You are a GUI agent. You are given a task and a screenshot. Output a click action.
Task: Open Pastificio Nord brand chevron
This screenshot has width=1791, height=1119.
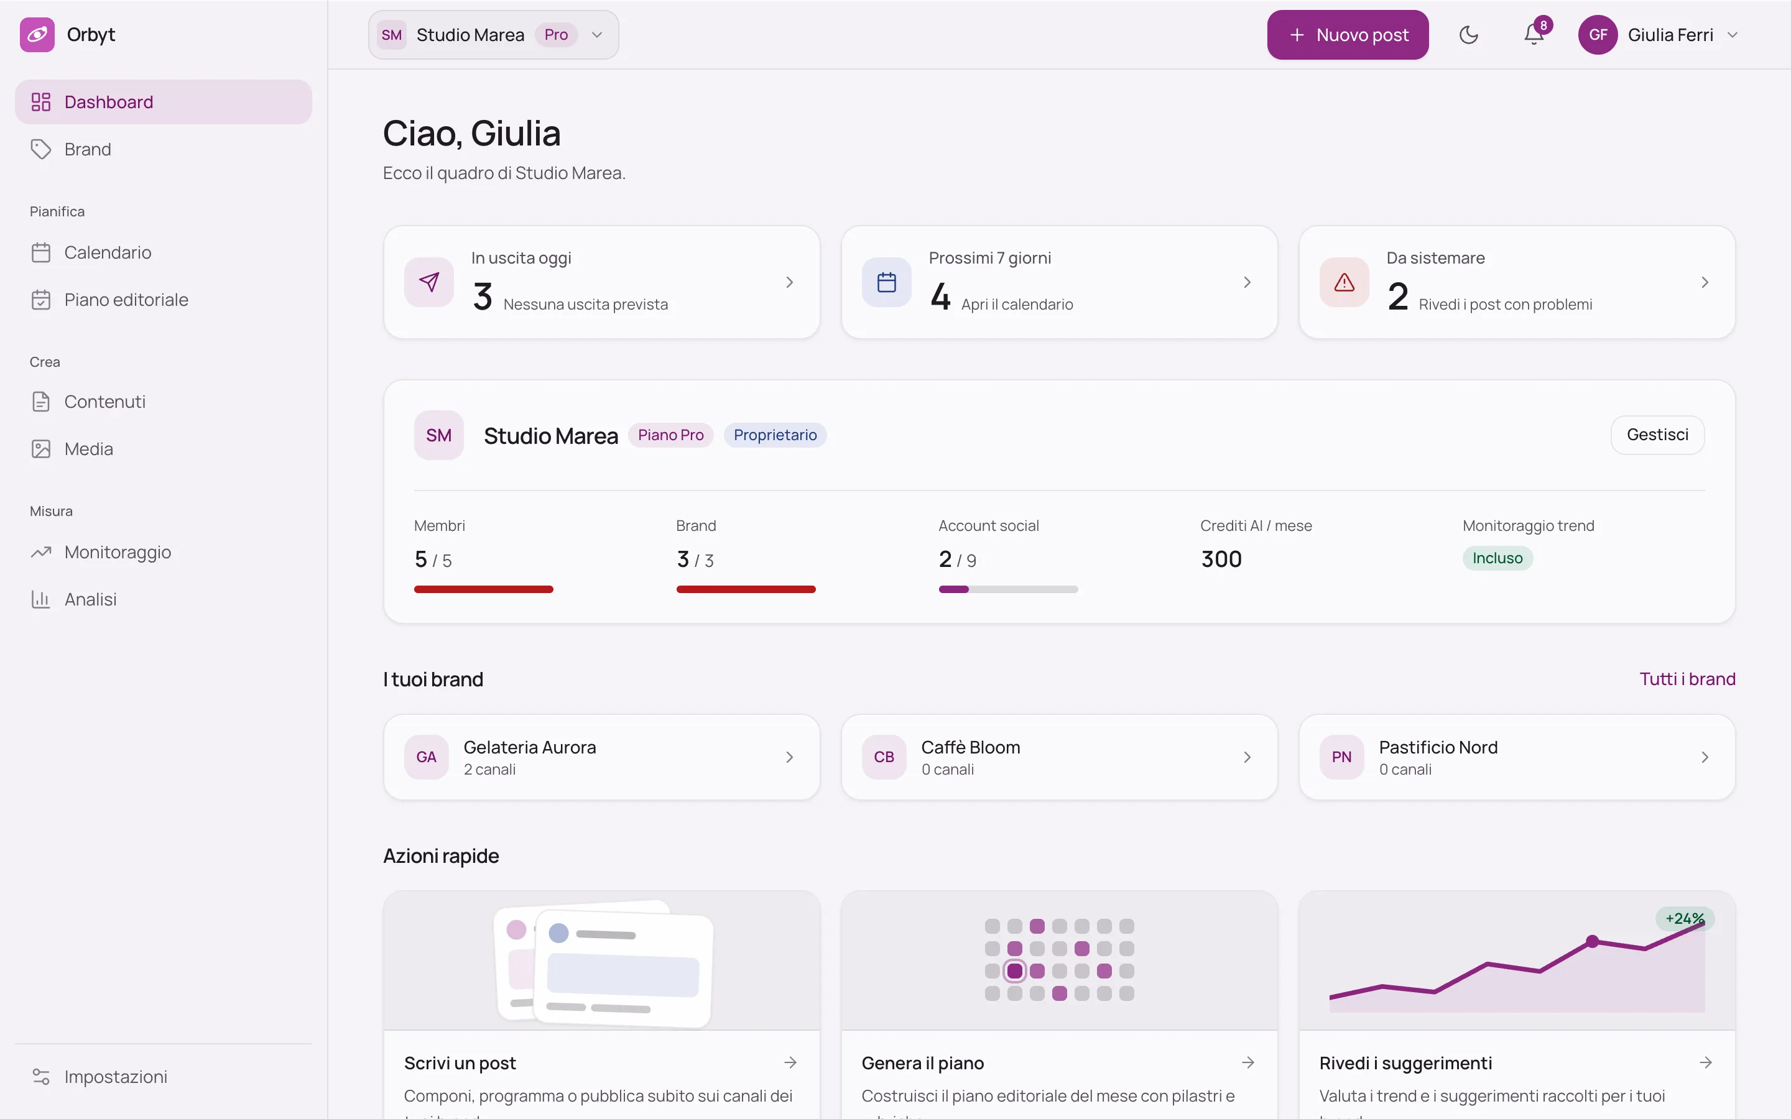(x=1705, y=757)
